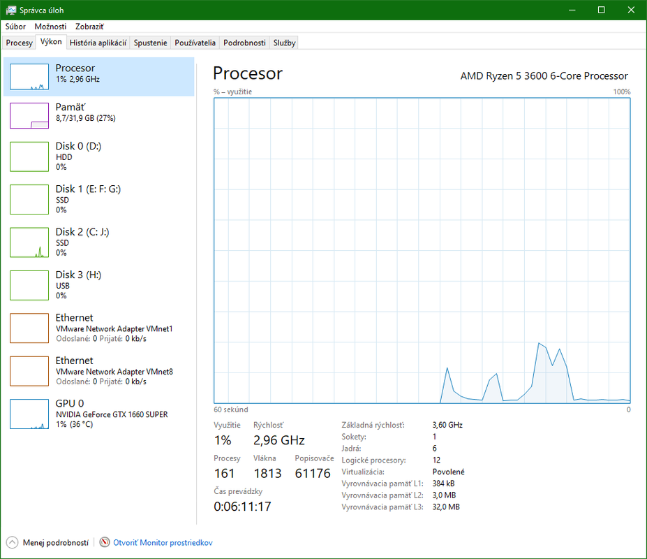Viewport: 647px width, 559px height.
Task: Click the L1 cache 384 kB value
Action: click(x=444, y=484)
